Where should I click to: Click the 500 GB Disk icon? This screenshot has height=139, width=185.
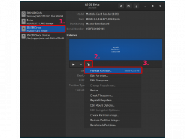(x=24, y=14)
